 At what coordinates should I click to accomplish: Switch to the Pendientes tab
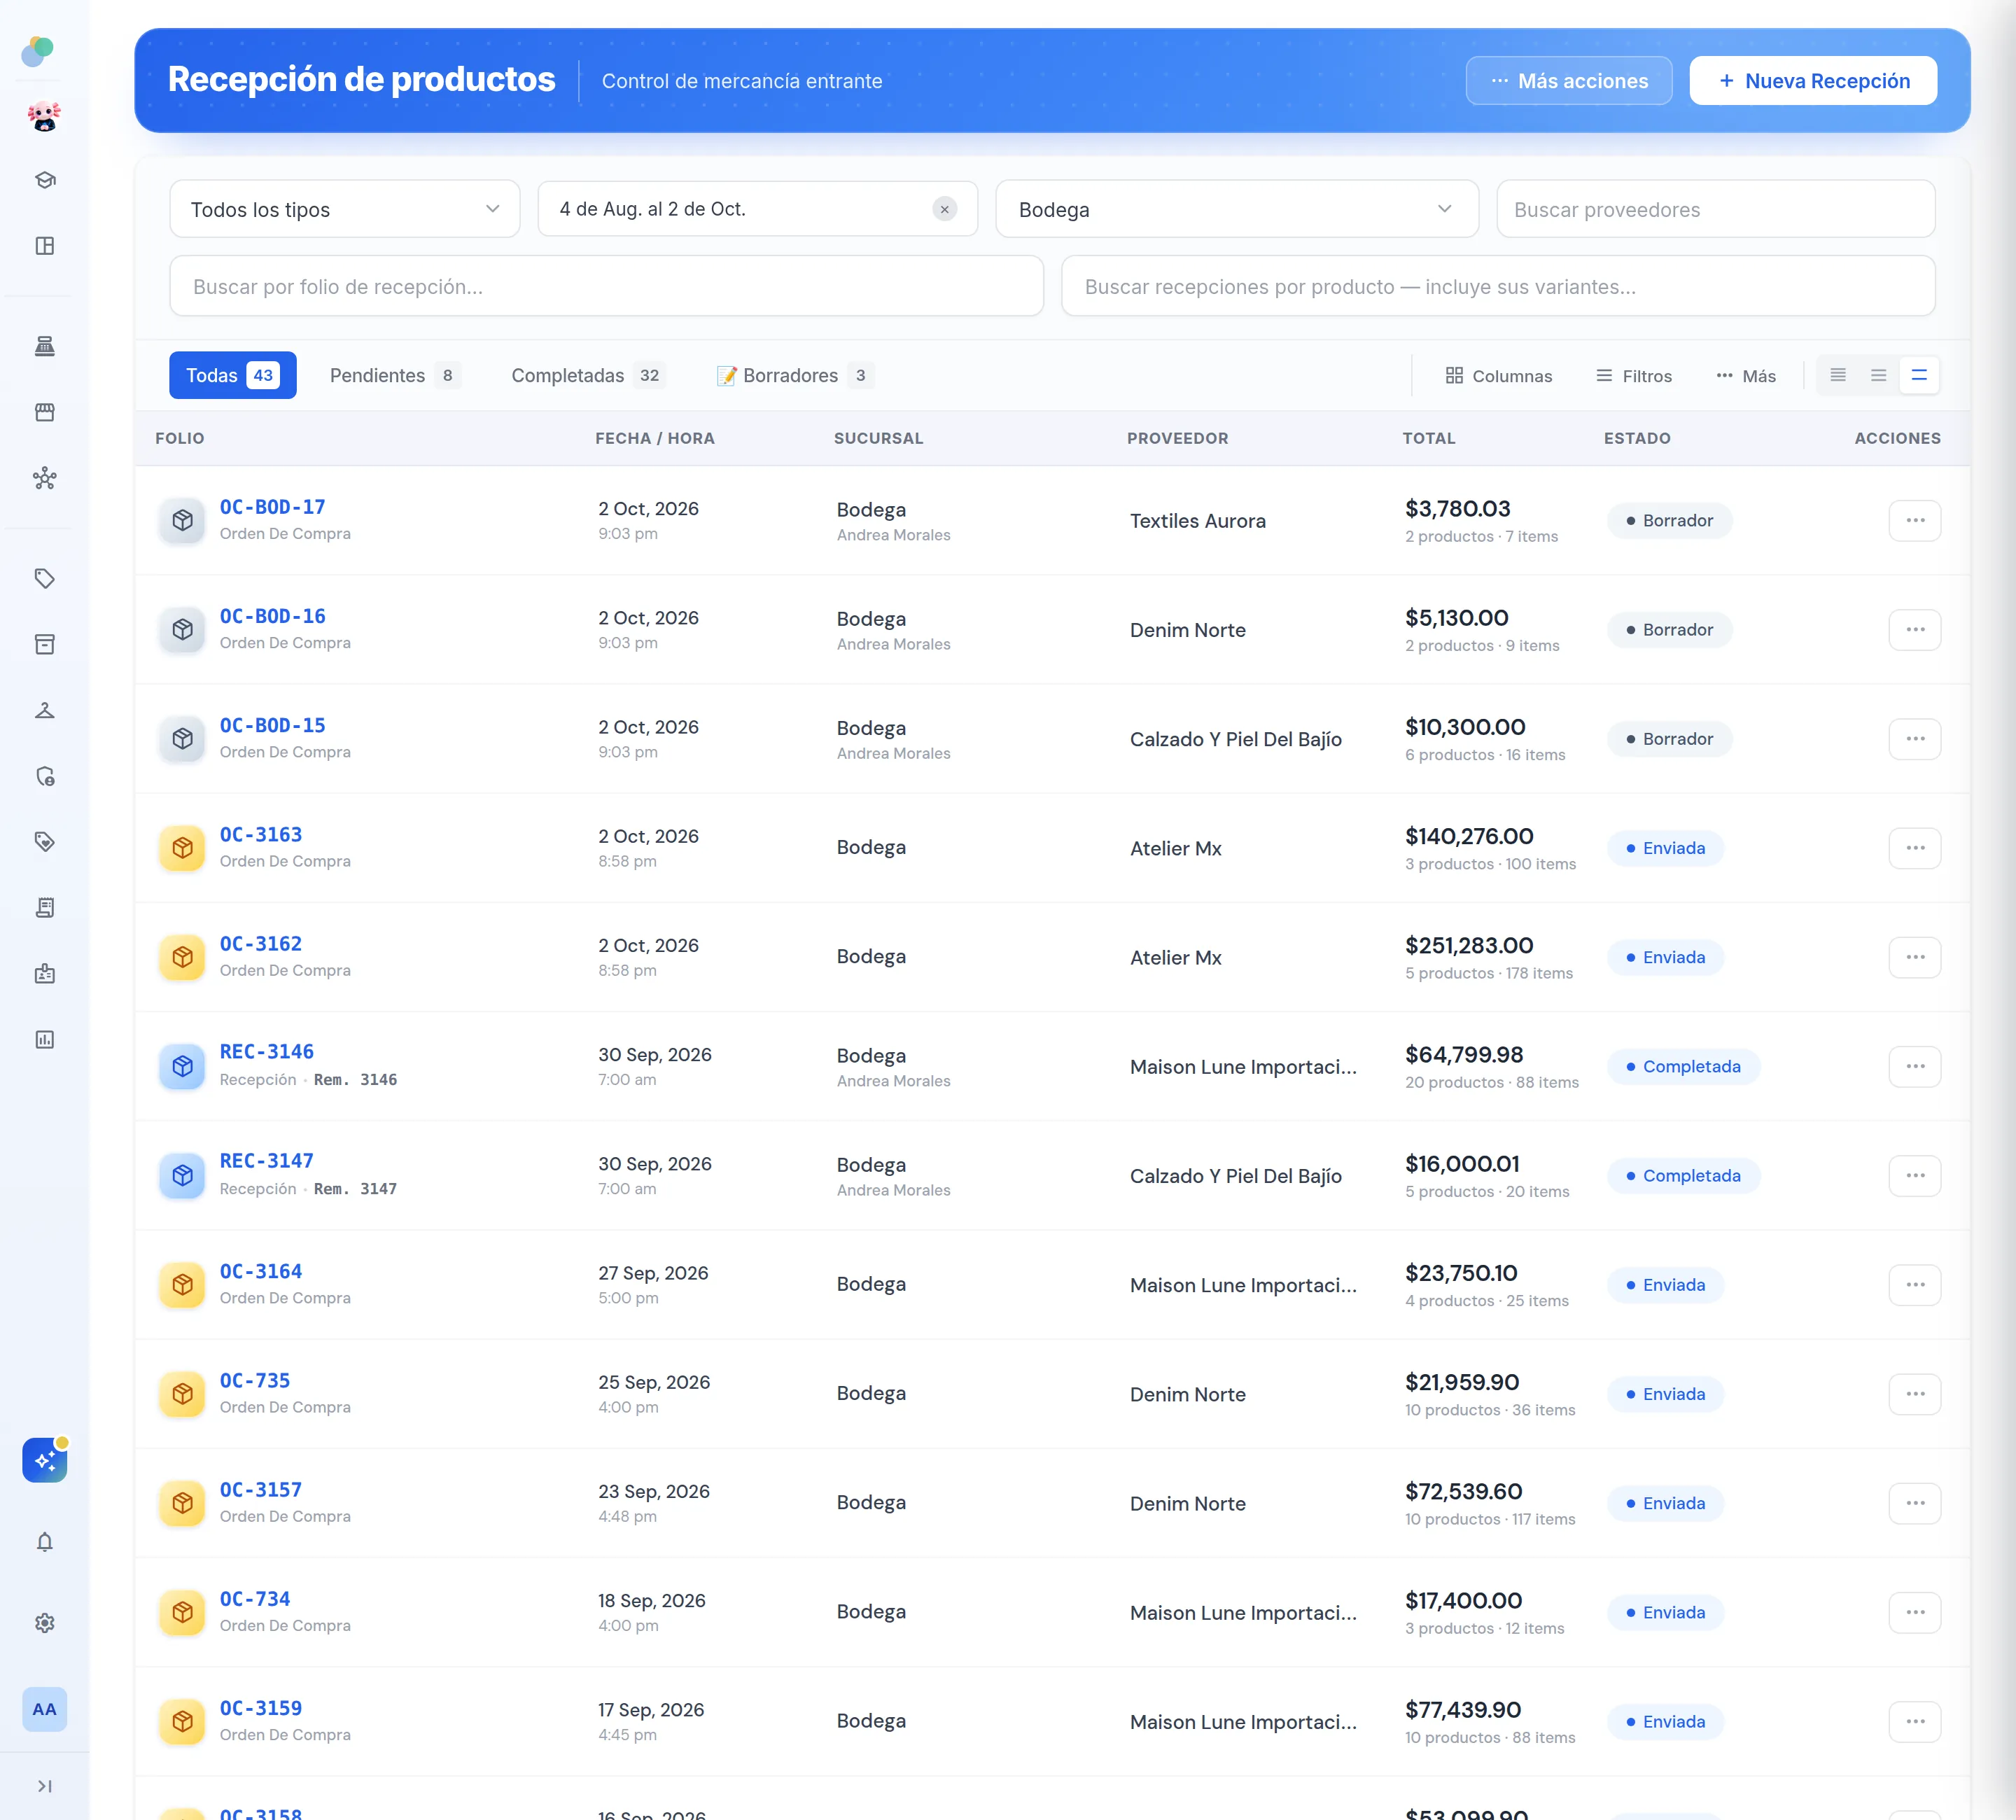395,375
